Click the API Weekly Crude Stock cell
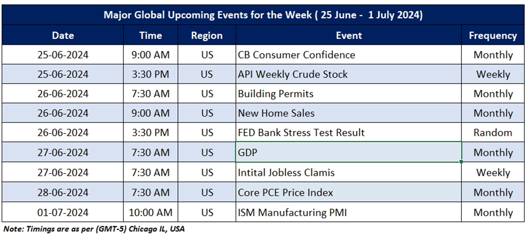This screenshot has height=241, width=528. 349,74
